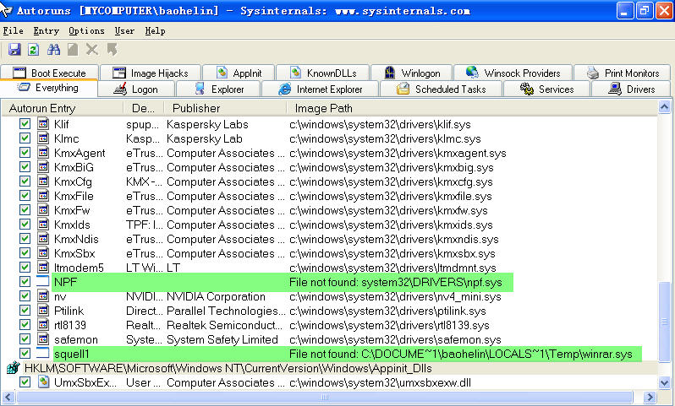Click the driver icon beside KmxFw
Viewport: 675px width, 406px height.
click(43, 210)
